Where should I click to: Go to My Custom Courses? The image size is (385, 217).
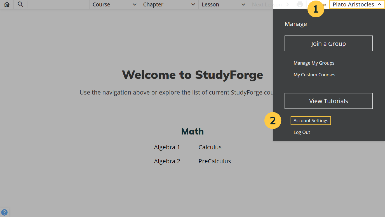314,75
